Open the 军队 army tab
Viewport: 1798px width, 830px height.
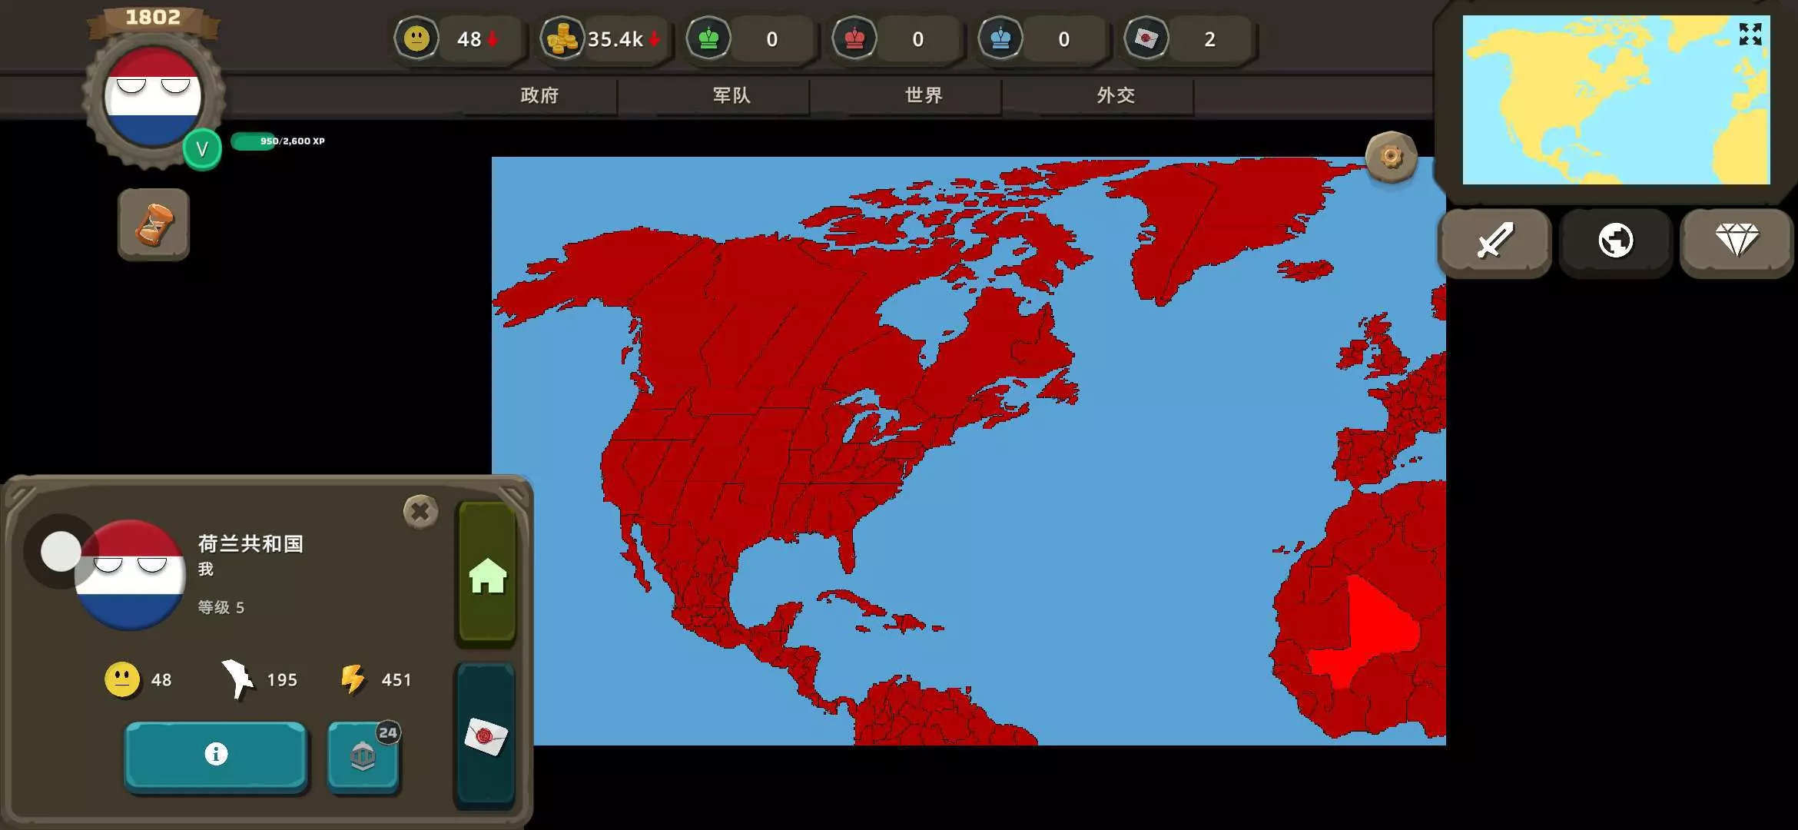[731, 95]
